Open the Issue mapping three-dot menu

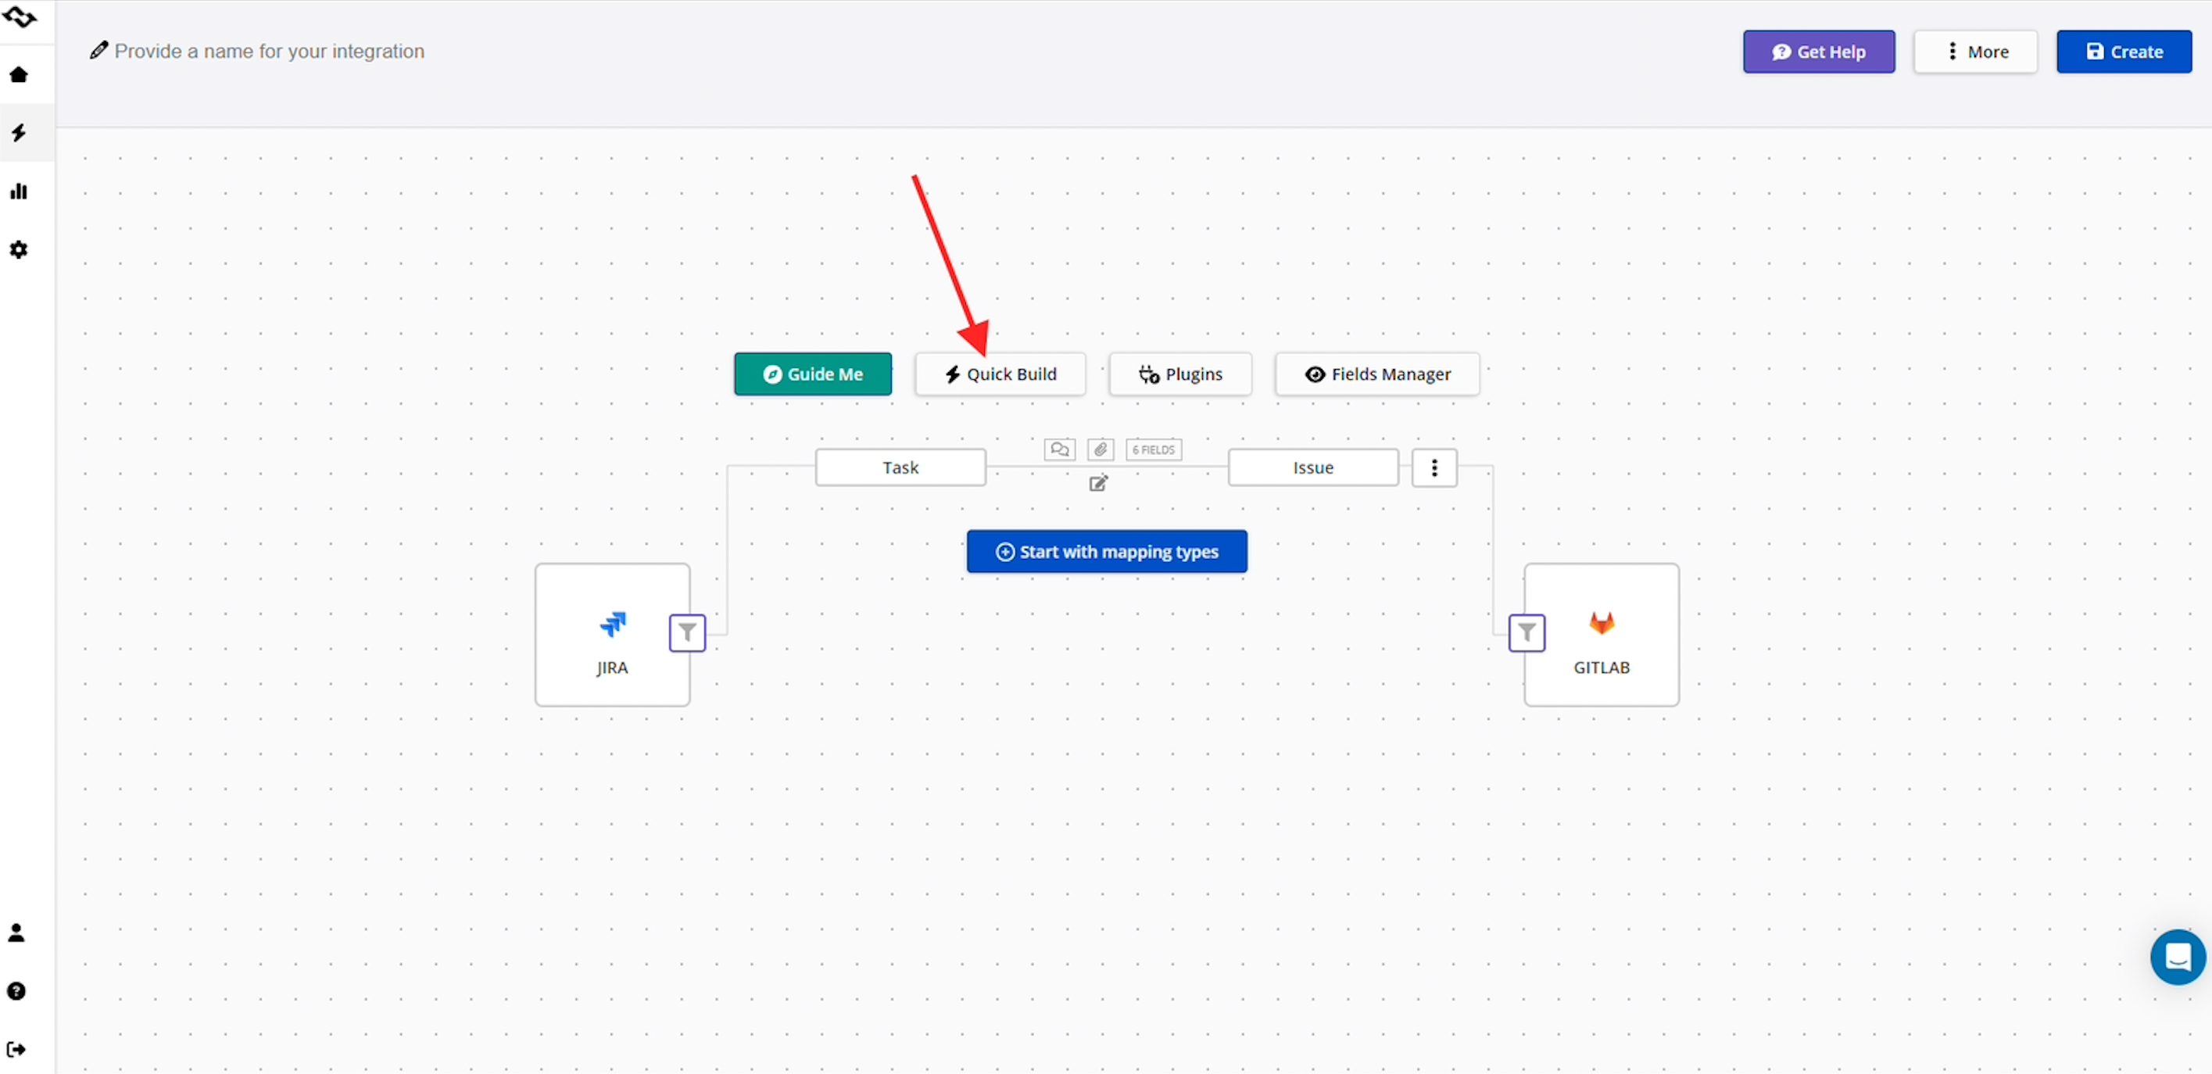click(x=1434, y=468)
